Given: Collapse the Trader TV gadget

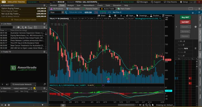Looking at the screenshot, I should click(x=2, y=52).
